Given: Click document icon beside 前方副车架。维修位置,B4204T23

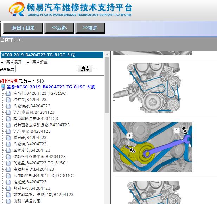Looking at the screenshot, I should pyautogui.click(x=8, y=195).
